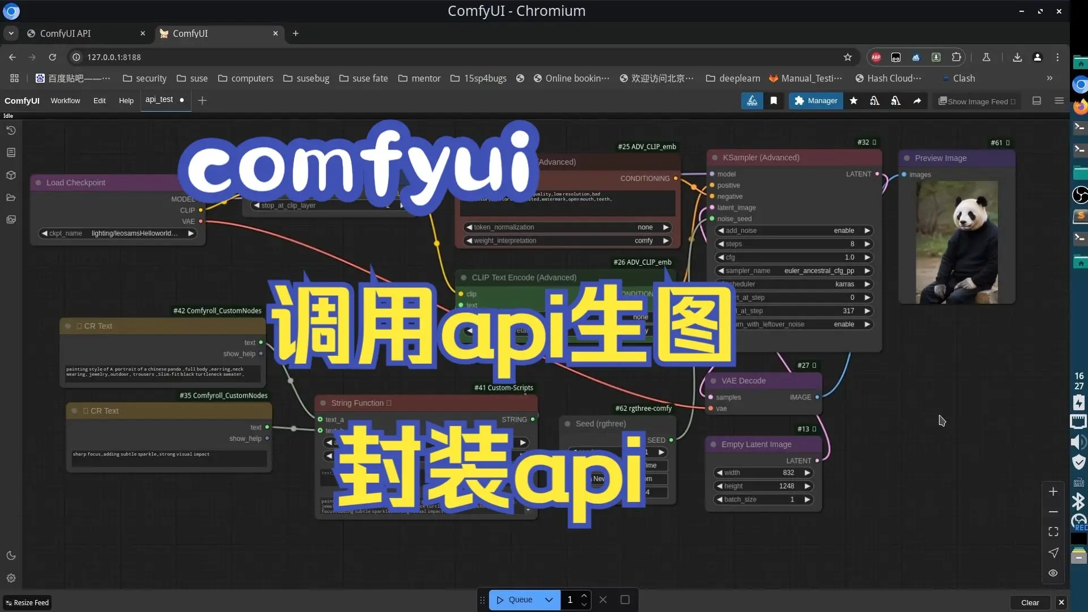This screenshot has width=1088, height=612.
Task: Open token_normalization none combo
Action: point(567,227)
